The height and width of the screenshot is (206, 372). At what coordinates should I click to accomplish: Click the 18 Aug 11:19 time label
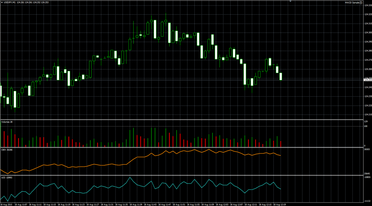(64, 204)
